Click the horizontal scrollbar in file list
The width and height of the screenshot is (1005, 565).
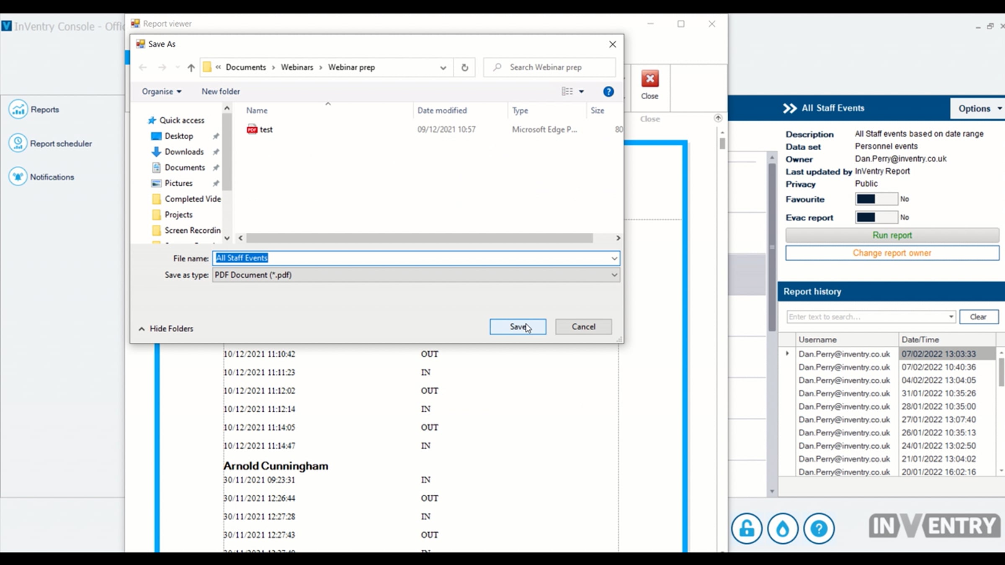(420, 238)
